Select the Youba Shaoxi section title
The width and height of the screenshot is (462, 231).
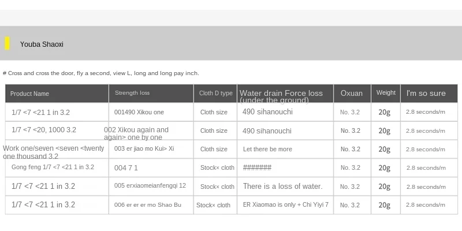coord(42,44)
